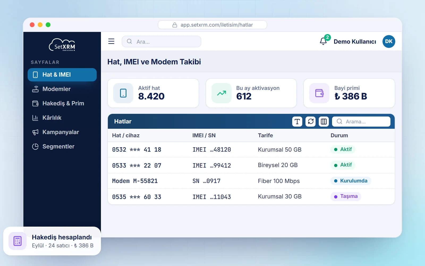
Task: Focus the Arama... field in Hatlar table
Action: 361,122
